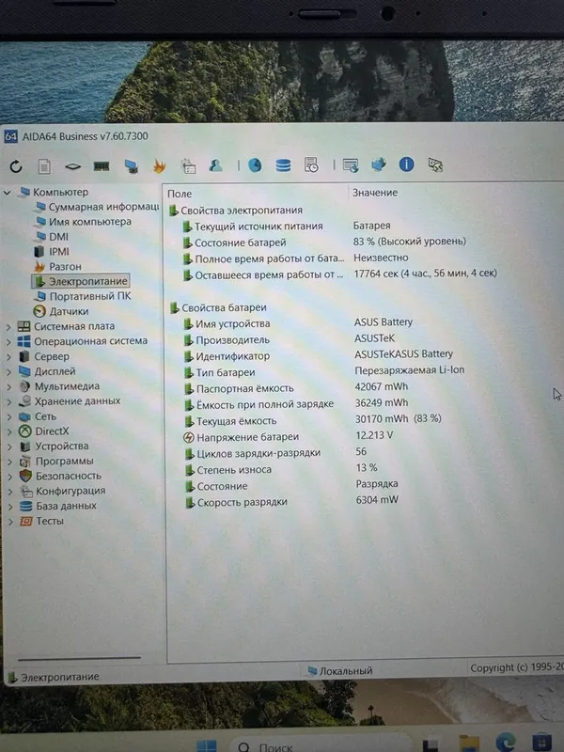Open Microsoft Edge from the taskbar

tap(506, 743)
